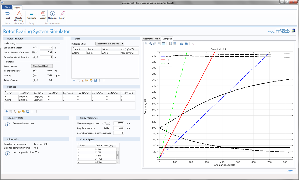Click the About link at bottom right
Image resolution: width=299 pixels, height=180 pixels.
coord(290,171)
